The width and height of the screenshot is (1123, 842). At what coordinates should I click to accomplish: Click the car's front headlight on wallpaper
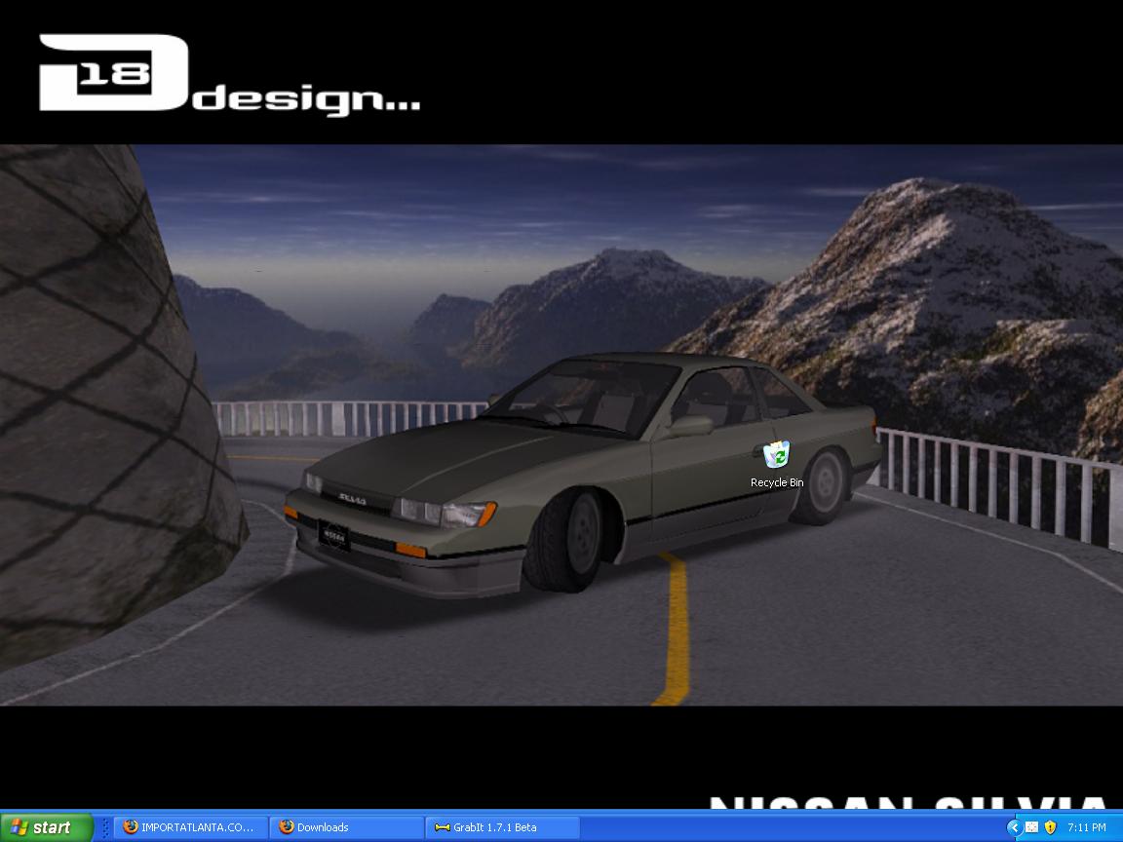click(x=445, y=512)
